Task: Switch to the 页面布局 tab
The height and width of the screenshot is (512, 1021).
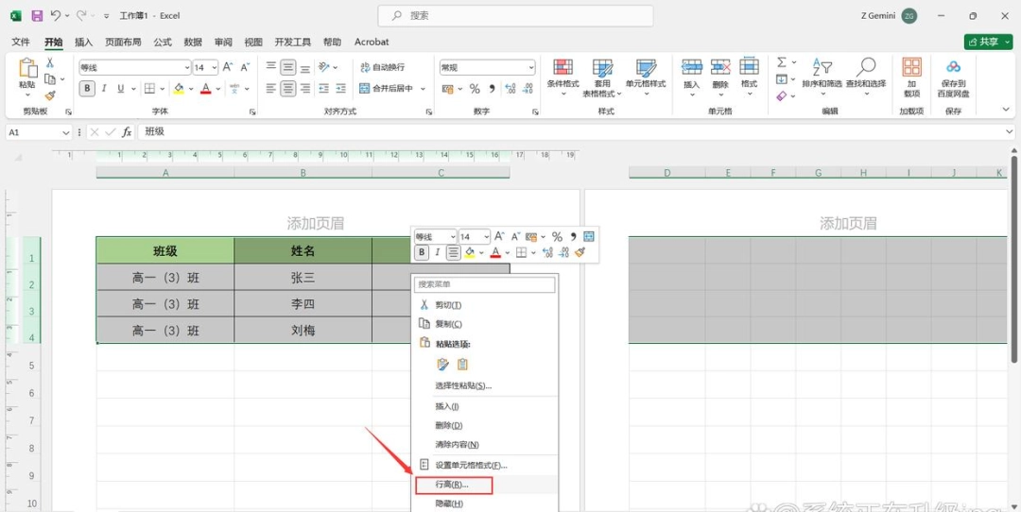Action: [123, 42]
